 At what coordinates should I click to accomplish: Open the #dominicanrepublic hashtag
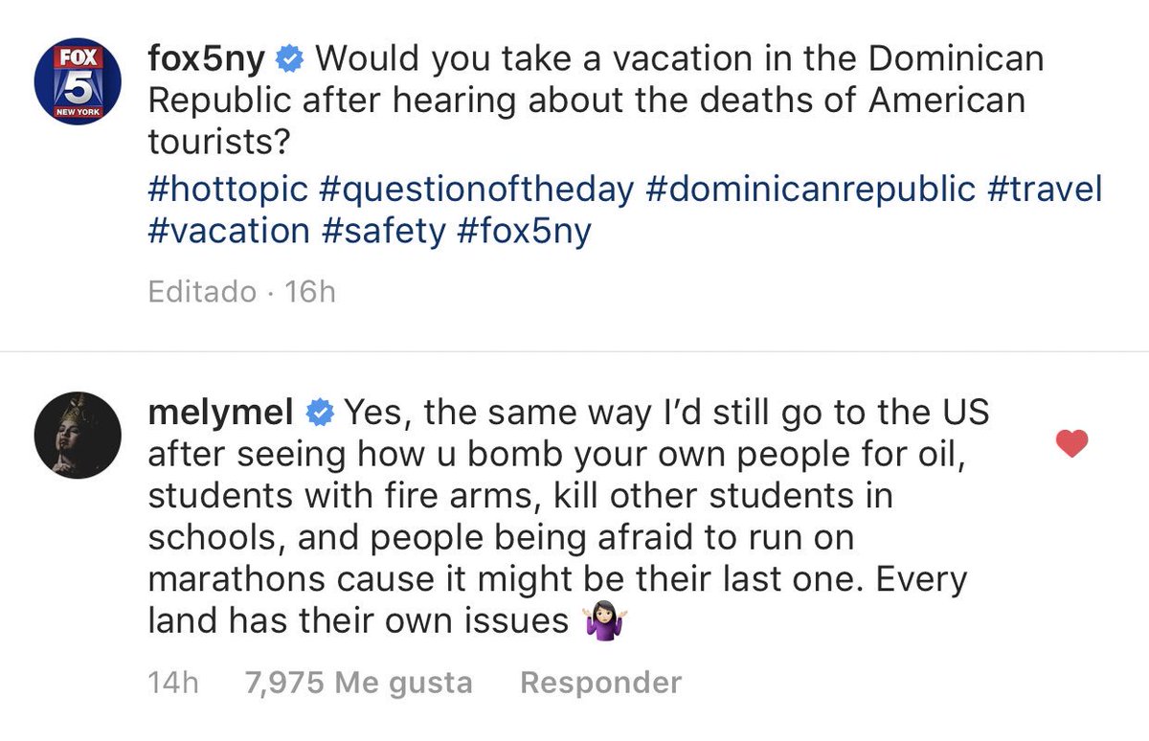[x=810, y=189]
